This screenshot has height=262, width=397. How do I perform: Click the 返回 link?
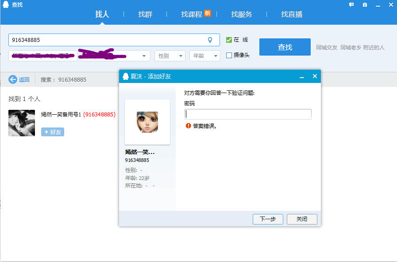[x=24, y=80]
